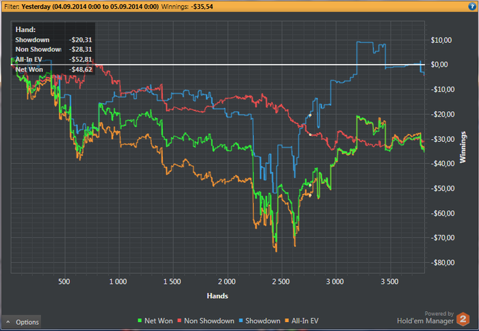This screenshot has width=479, height=331.
Task: Click the Hold'em Manager 2 logo
Action: pos(463,319)
